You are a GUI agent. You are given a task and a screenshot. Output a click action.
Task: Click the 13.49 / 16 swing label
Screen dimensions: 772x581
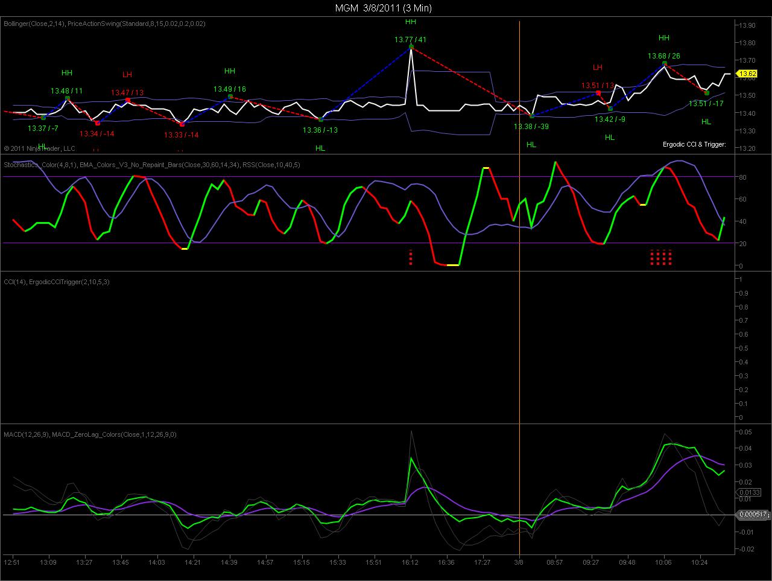coord(230,89)
